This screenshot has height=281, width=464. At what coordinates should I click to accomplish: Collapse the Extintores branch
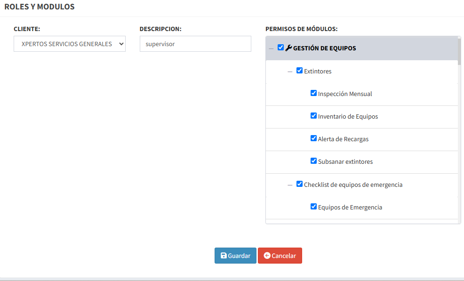coord(290,72)
